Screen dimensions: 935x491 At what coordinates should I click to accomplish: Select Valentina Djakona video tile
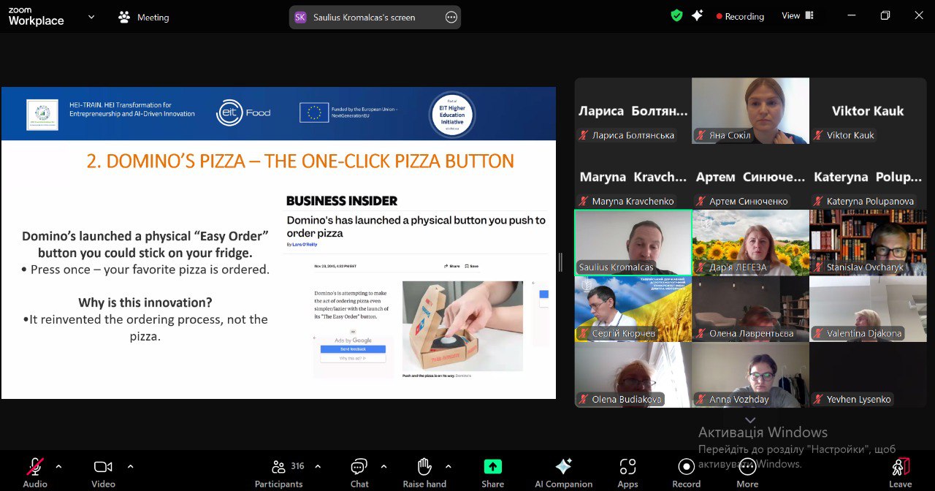point(868,308)
